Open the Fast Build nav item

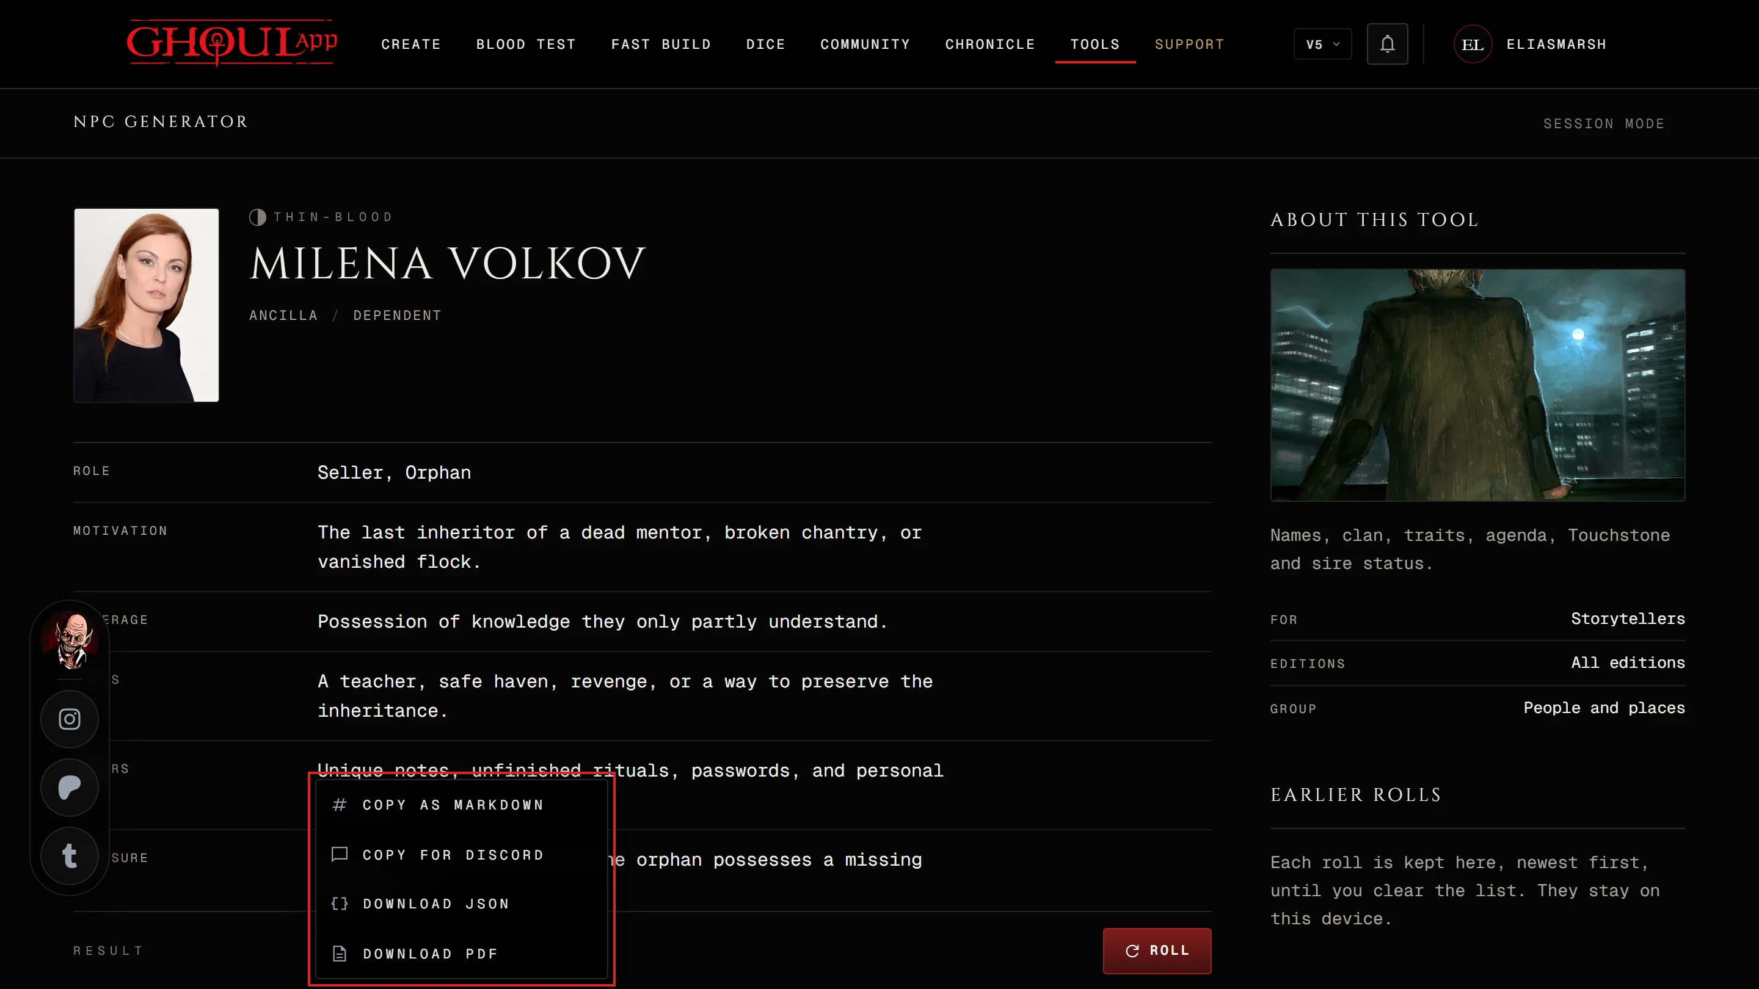pos(661,45)
